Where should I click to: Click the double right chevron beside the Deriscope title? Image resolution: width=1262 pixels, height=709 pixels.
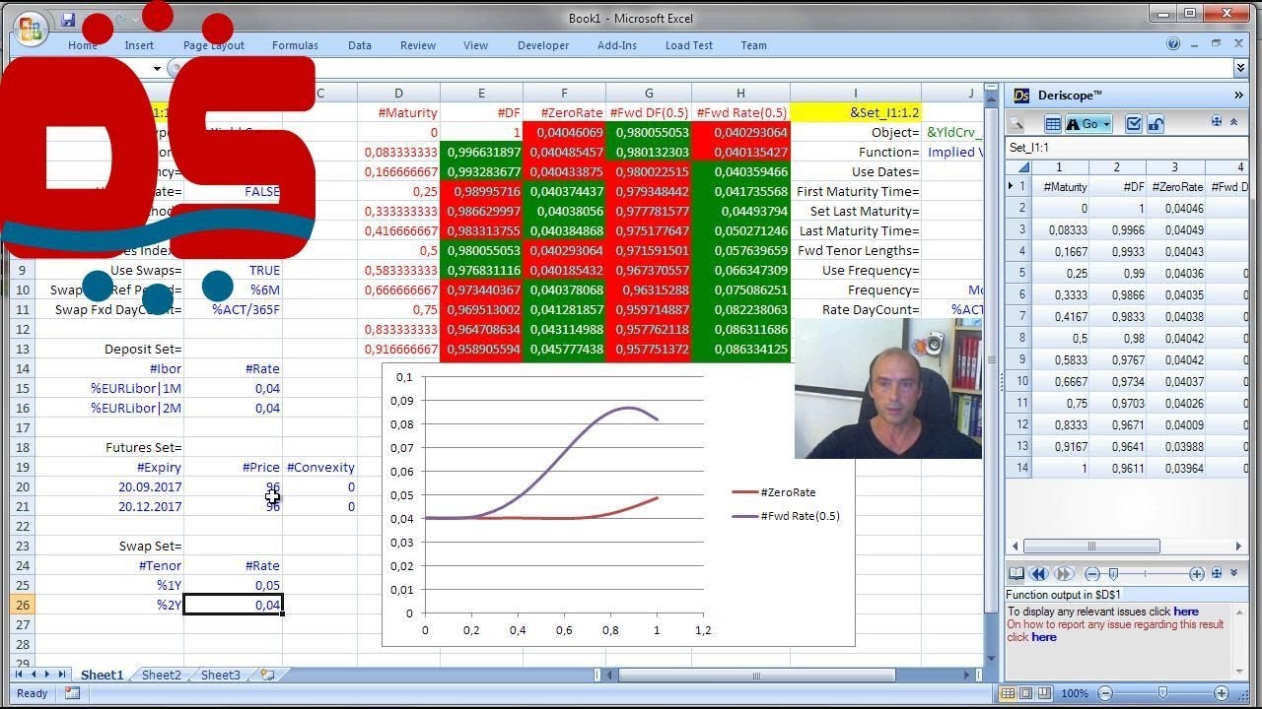point(1238,96)
